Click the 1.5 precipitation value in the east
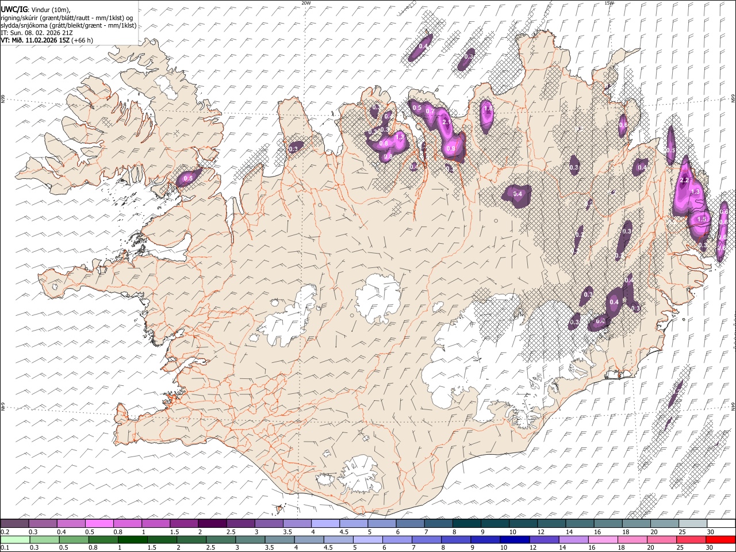This screenshot has width=736, height=552. click(701, 219)
